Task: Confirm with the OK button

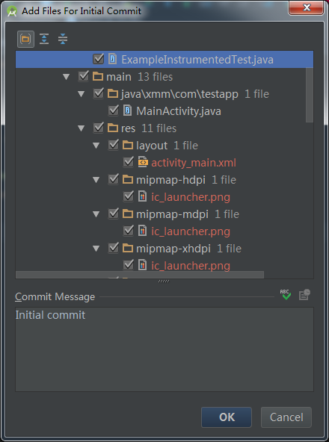Action: 227,417
